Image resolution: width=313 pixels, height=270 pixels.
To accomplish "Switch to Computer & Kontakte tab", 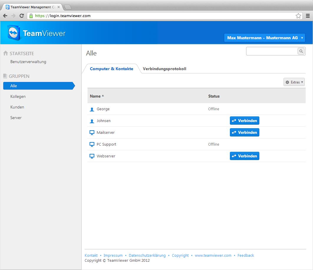I will pyautogui.click(x=111, y=69).
